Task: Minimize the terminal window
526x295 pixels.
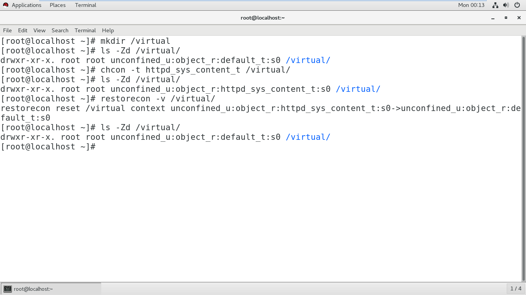Action: (493, 18)
